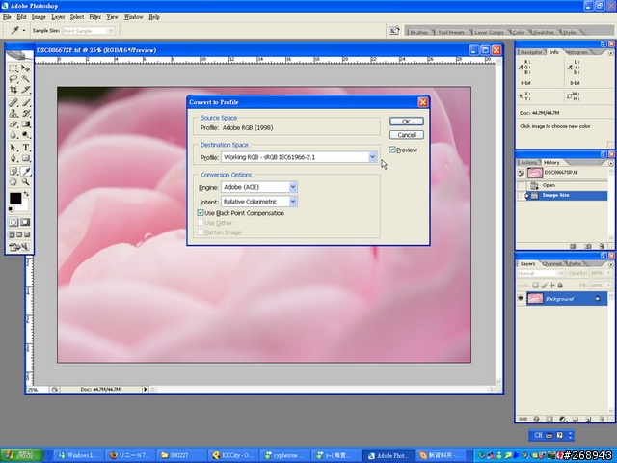Click trash icon in History panel
Image resolution: width=617 pixels, height=463 pixels.
click(602, 247)
